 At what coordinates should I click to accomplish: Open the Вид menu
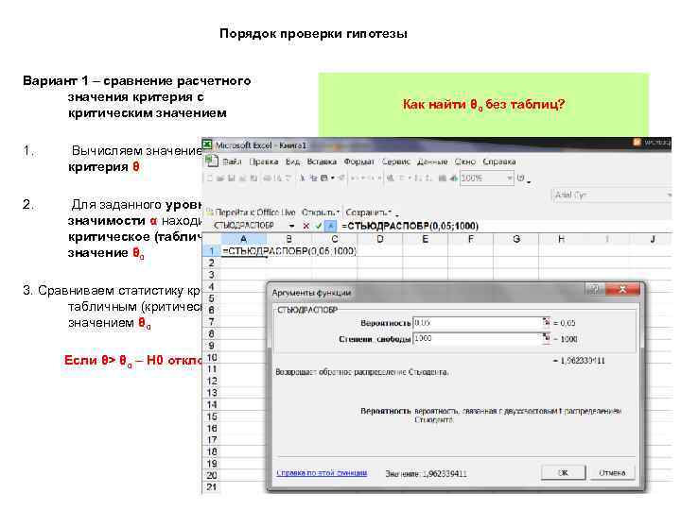(x=292, y=161)
